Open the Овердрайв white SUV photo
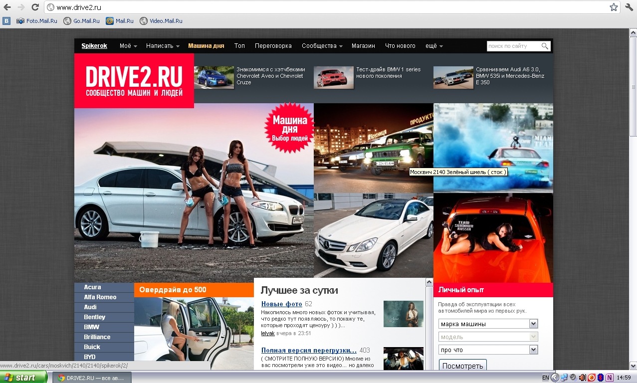 (194, 334)
